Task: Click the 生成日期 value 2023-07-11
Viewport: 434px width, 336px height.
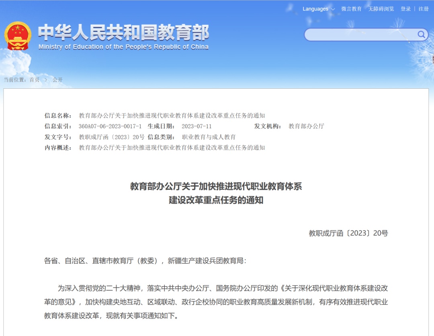Action: click(197, 126)
